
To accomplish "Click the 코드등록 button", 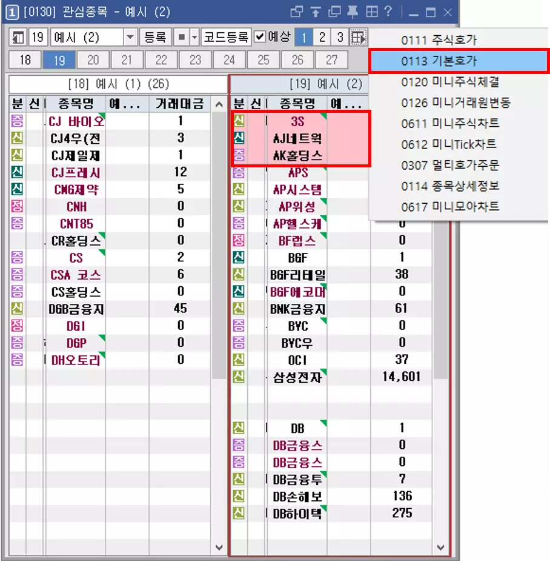I will [226, 37].
